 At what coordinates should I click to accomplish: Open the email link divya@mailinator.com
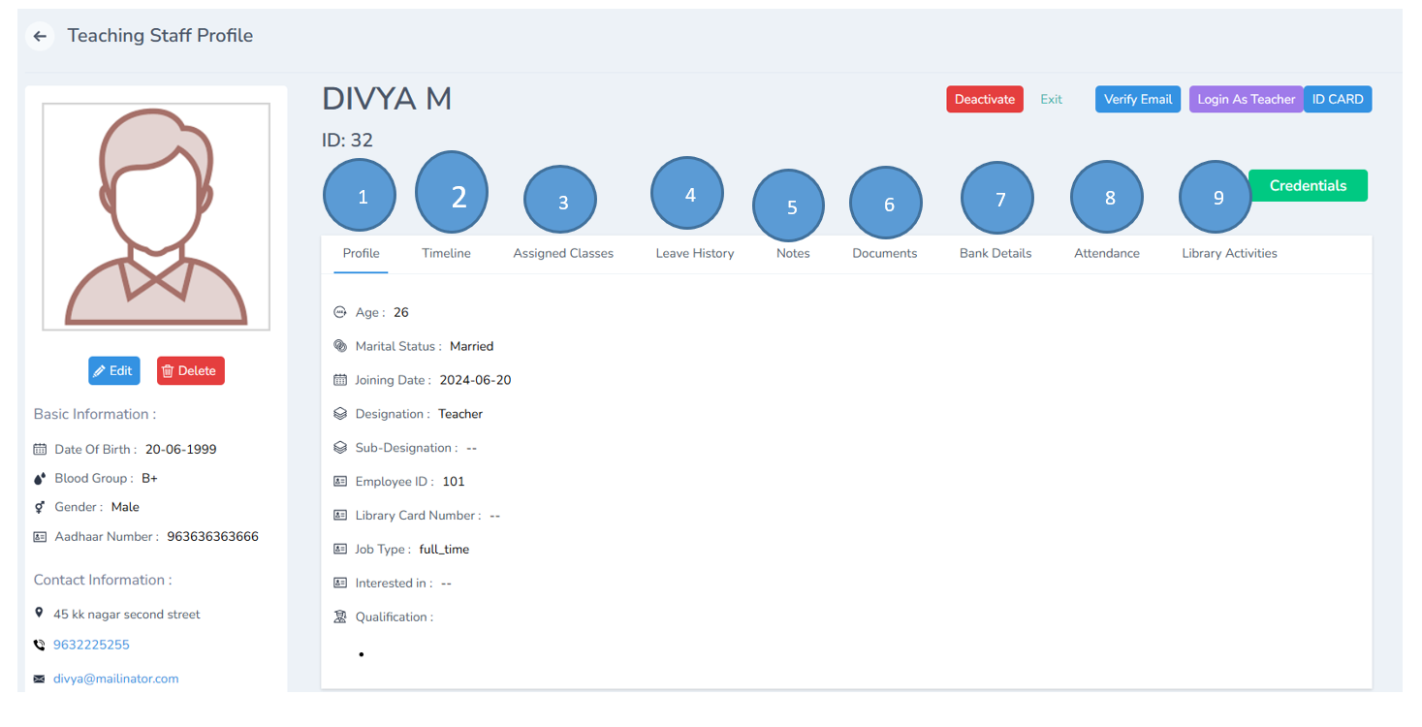(x=115, y=678)
